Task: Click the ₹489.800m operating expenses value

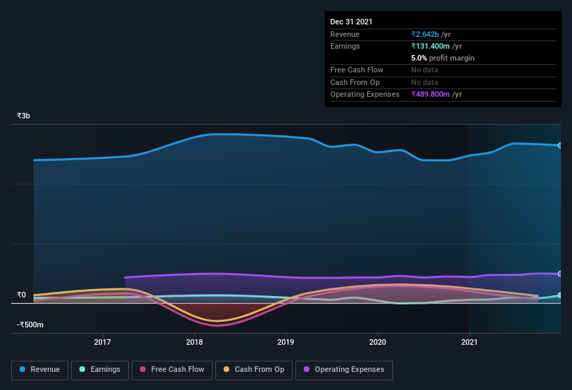Action: [x=431, y=94]
